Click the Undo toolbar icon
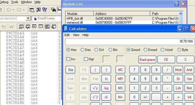Viewport: 195px width, 105px height. (8, 10)
